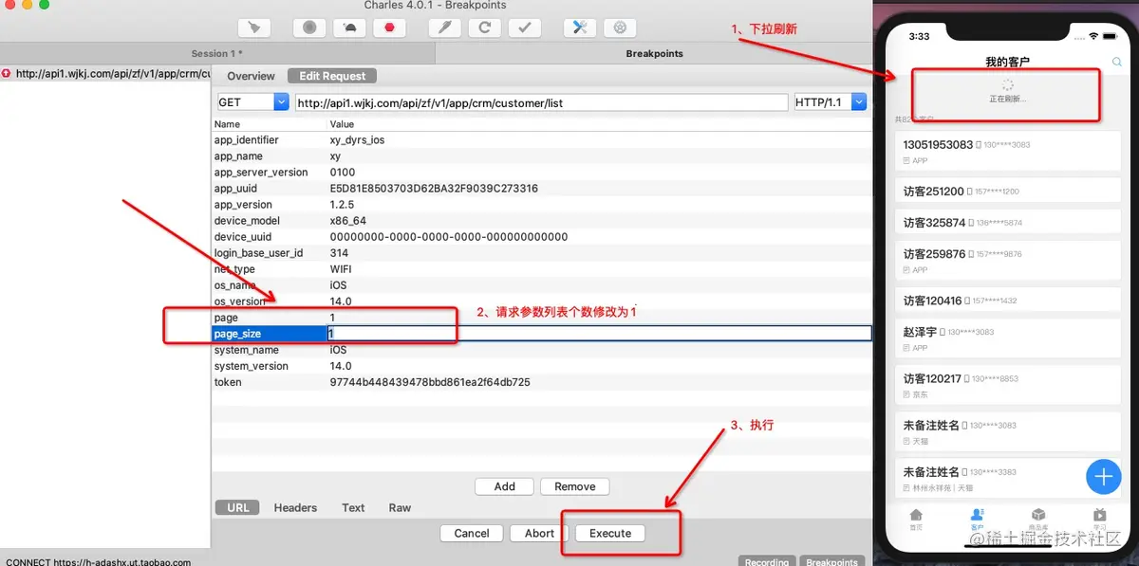The width and height of the screenshot is (1139, 566).
Task: Click the Add parameter button
Action: click(505, 486)
